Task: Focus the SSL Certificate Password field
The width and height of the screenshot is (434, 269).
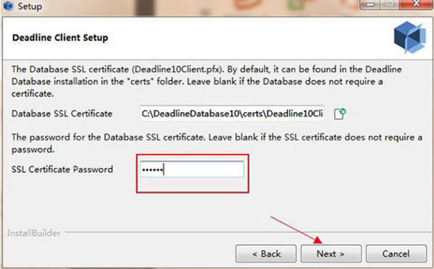Action: pyautogui.click(x=192, y=169)
